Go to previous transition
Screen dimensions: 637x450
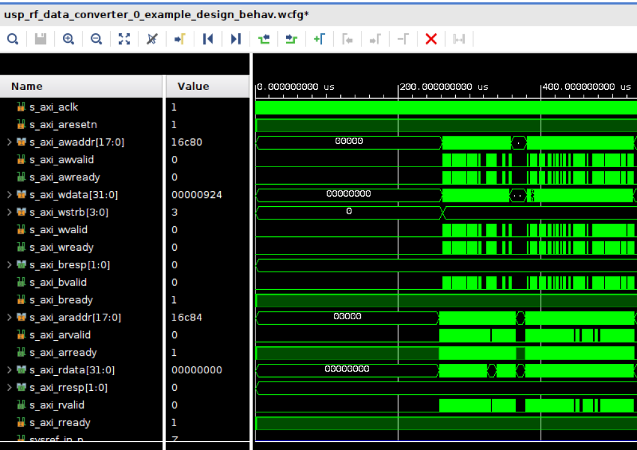point(208,38)
